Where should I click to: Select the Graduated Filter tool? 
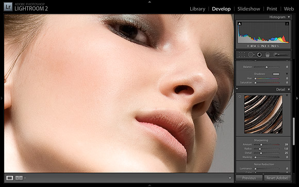[x=268, y=55]
